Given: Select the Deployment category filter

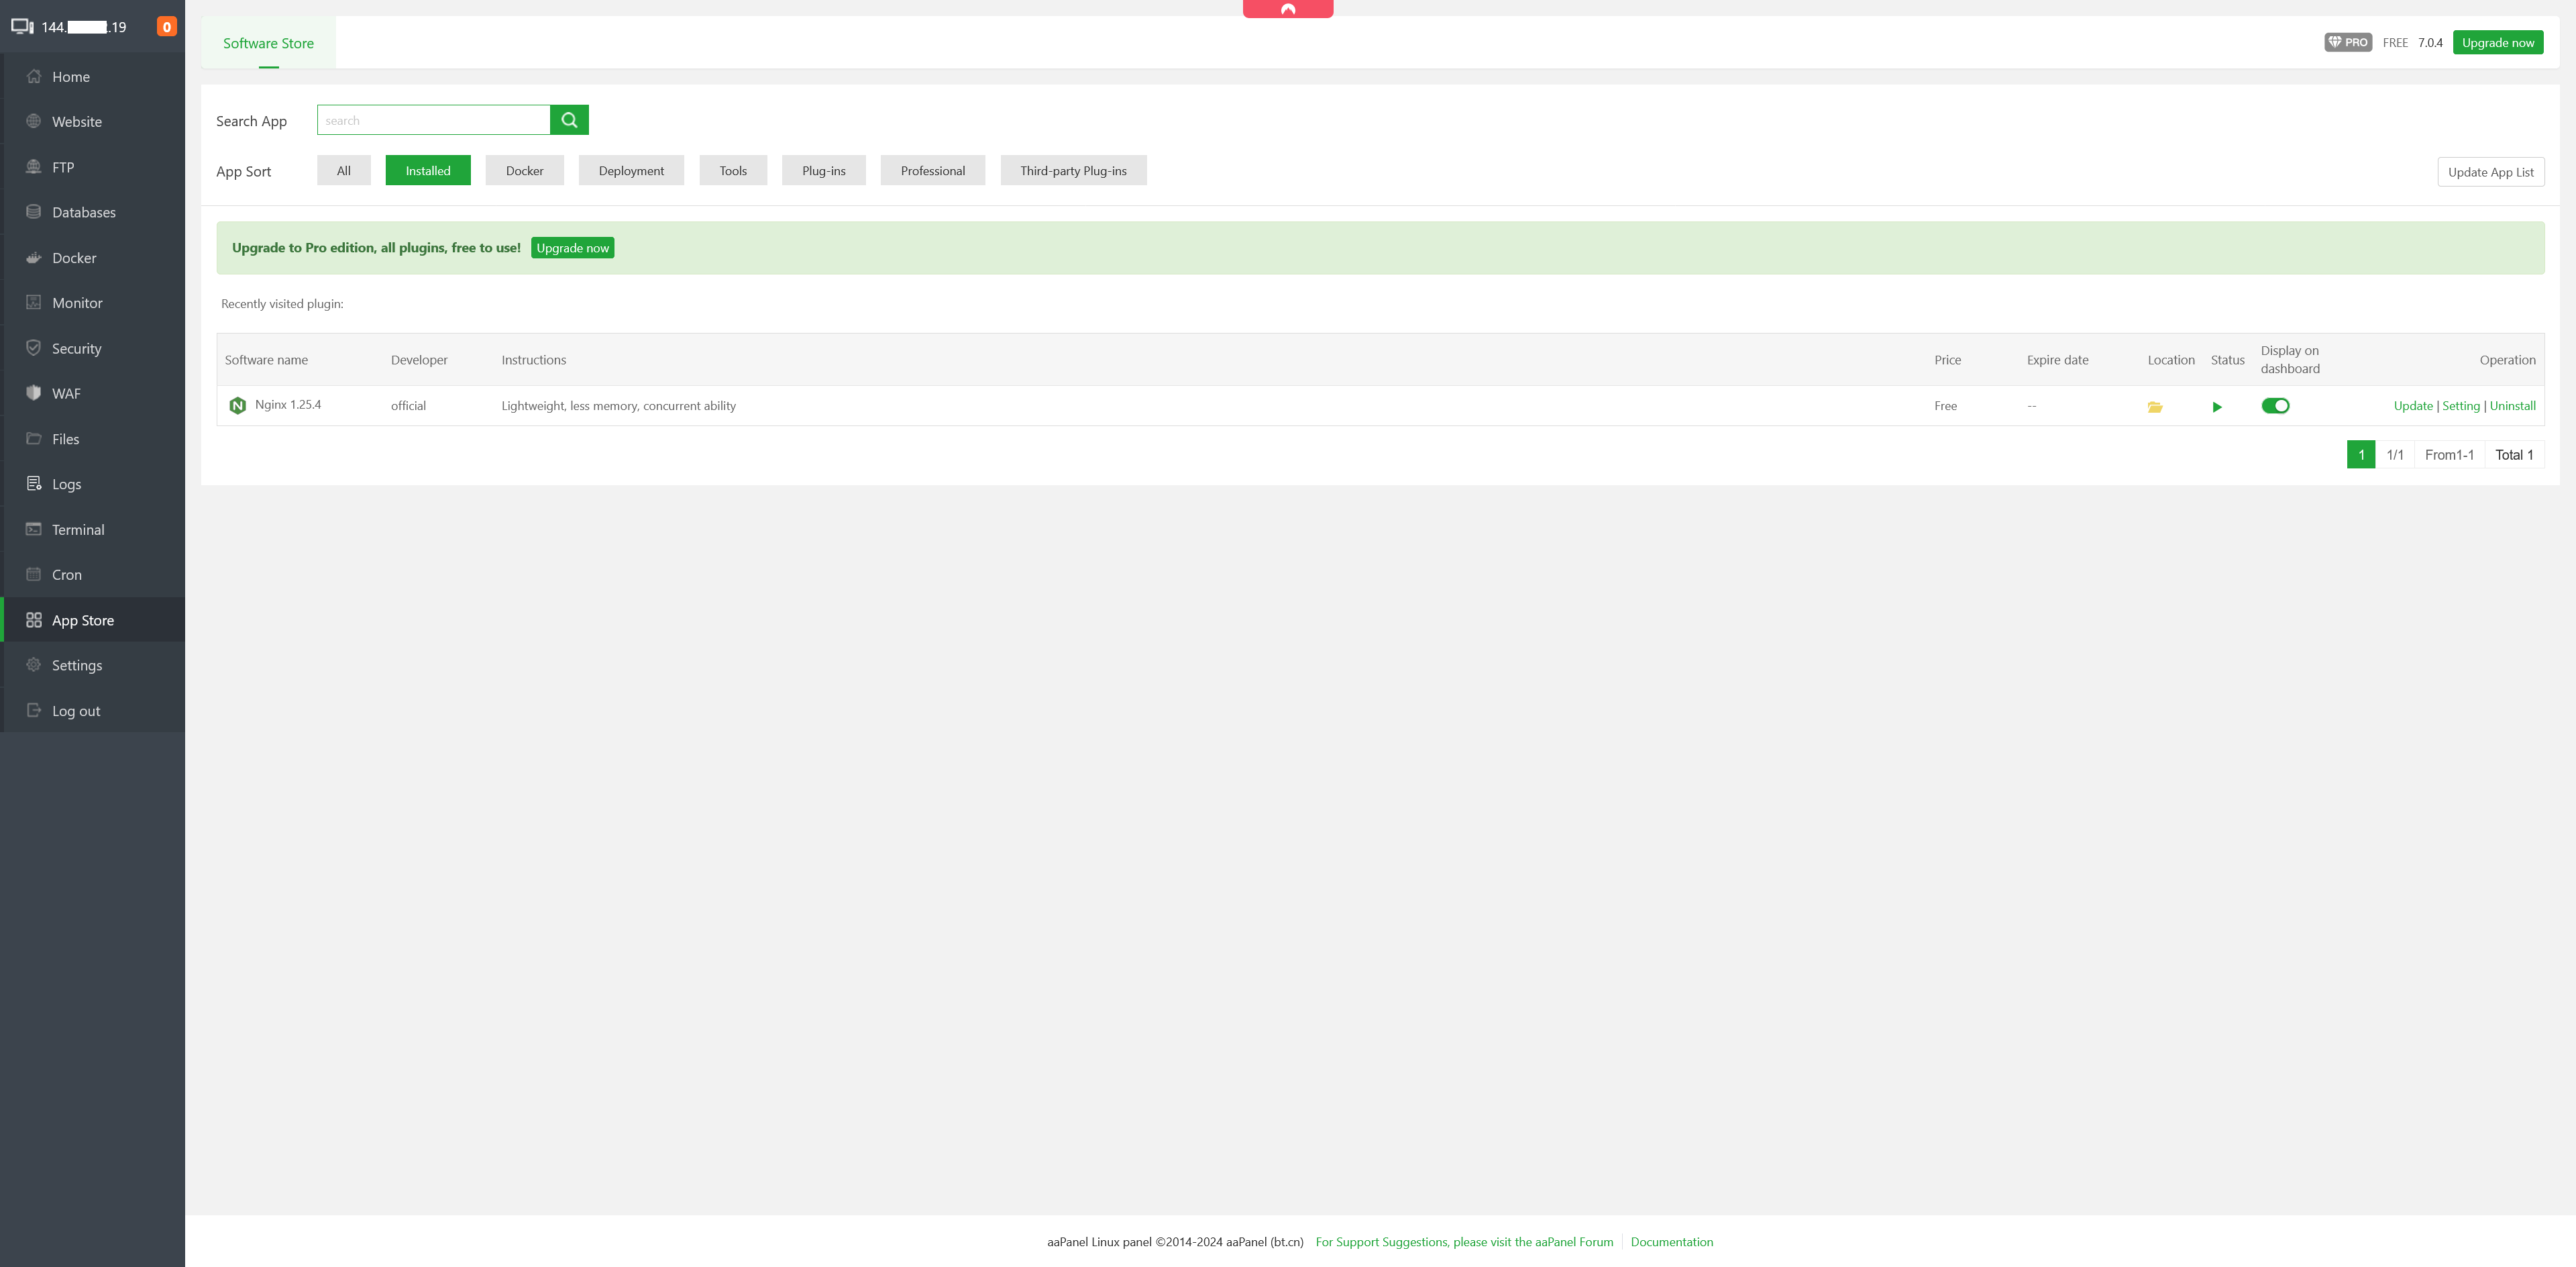Looking at the screenshot, I should (631, 171).
